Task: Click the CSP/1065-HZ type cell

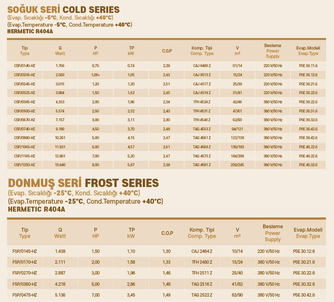Action: pyautogui.click(x=25, y=147)
